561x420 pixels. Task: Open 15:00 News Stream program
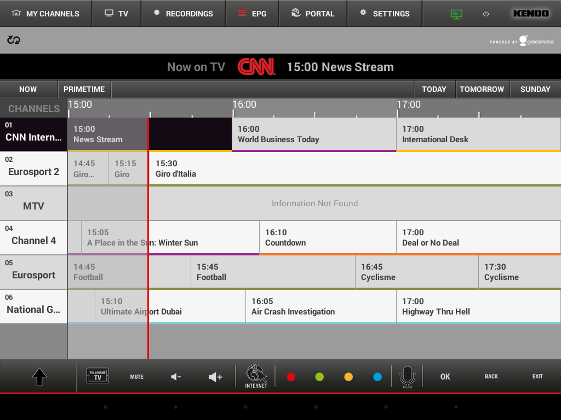click(x=150, y=134)
